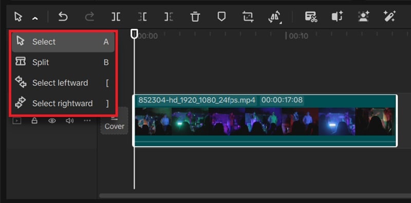The image size is (411, 203).
Task: Open the AI portrait effect icon
Action: click(x=363, y=16)
